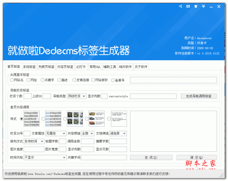Open the 排列方式 dropdown
The image size is (228, 181).
pos(34,141)
